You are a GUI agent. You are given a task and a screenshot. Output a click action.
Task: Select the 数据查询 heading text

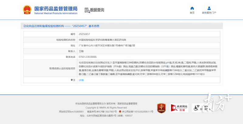click(x=97, y=10)
